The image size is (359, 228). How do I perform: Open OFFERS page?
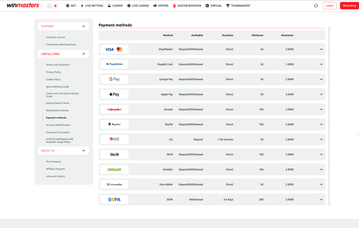pos(161,6)
